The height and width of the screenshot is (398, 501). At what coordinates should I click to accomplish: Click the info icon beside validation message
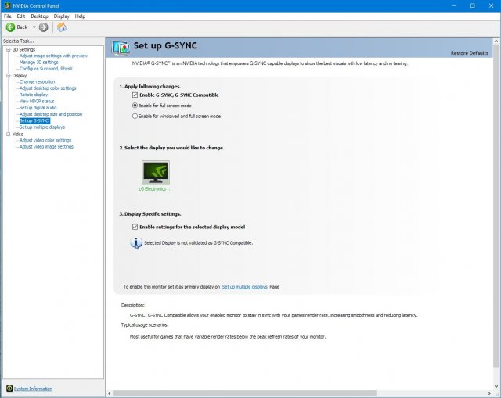click(x=136, y=242)
